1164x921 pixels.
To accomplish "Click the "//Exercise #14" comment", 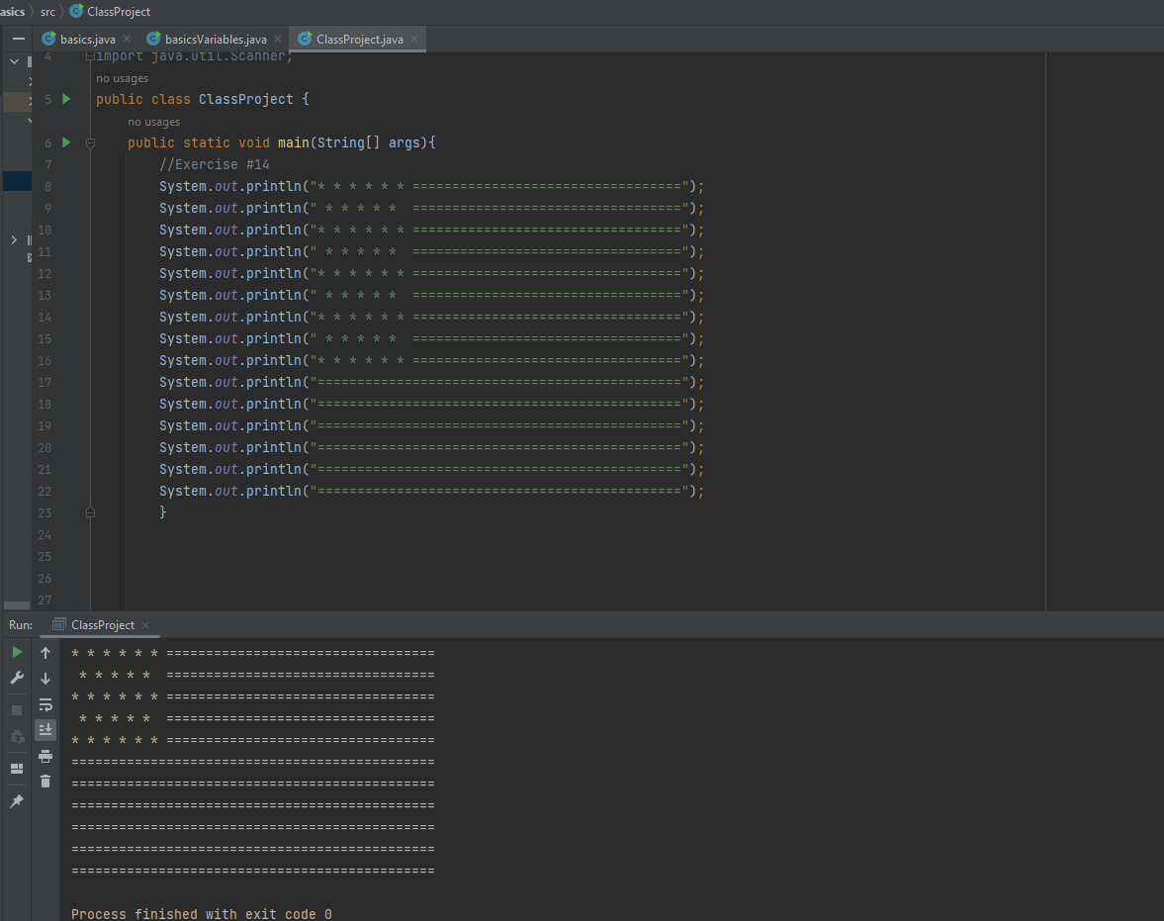I will tap(215, 165).
